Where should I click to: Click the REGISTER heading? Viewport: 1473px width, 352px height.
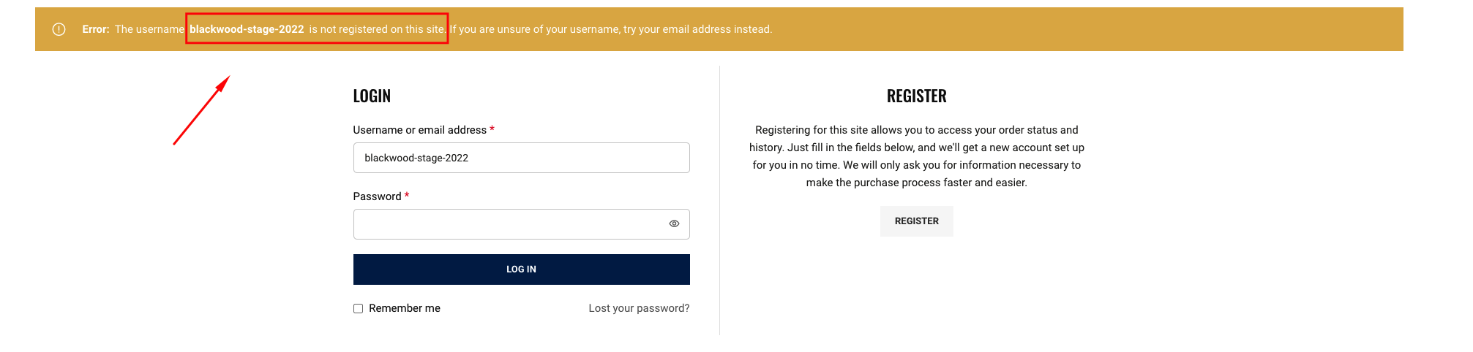[916, 96]
